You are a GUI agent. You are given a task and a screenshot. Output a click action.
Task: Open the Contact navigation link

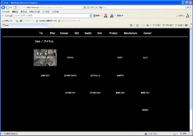[x=148, y=33]
